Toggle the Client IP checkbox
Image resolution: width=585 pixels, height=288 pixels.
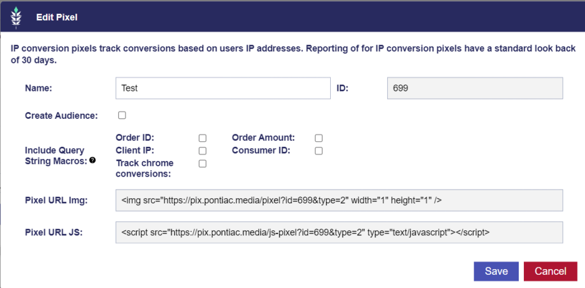(203, 151)
